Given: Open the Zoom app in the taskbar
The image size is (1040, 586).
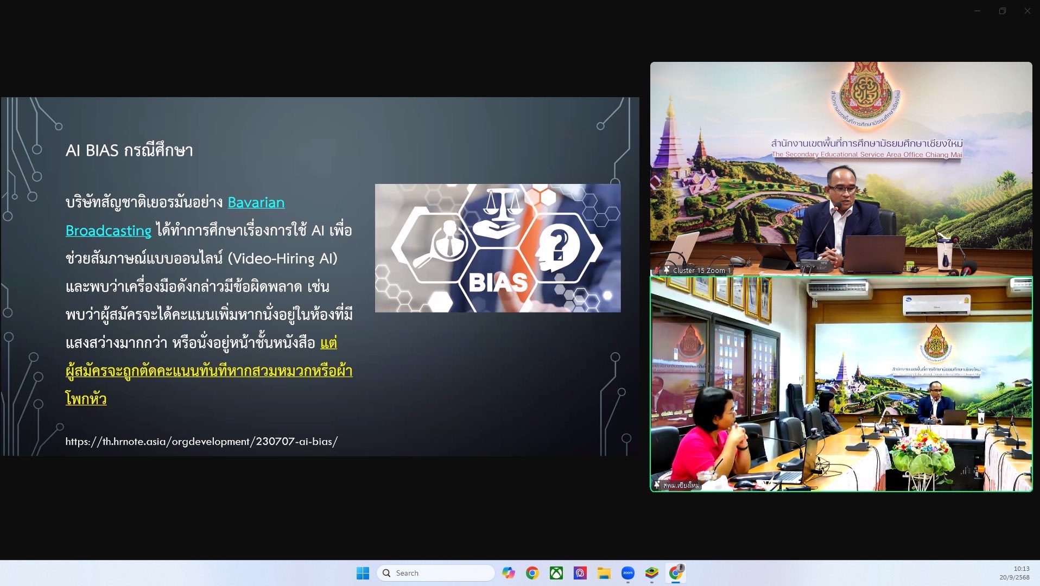Looking at the screenshot, I should 627,573.
